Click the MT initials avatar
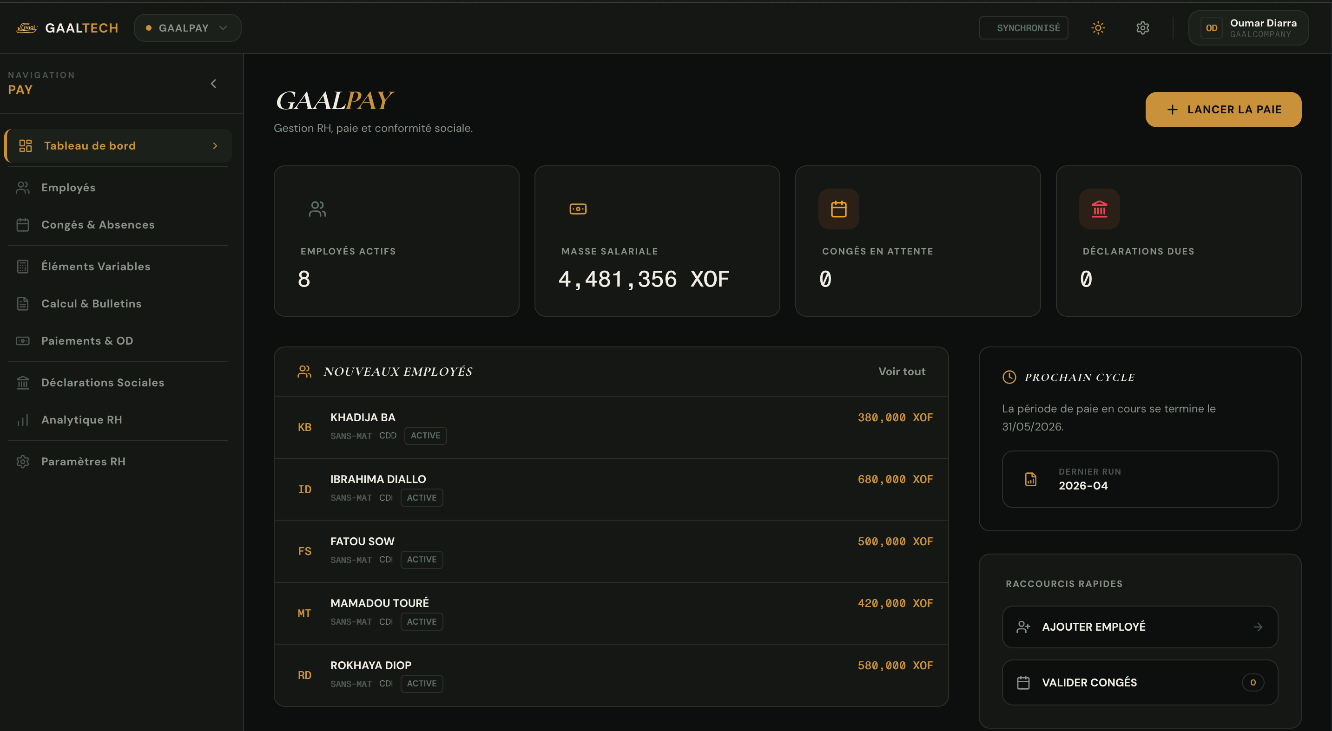The image size is (1332, 731). tap(304, 613)
